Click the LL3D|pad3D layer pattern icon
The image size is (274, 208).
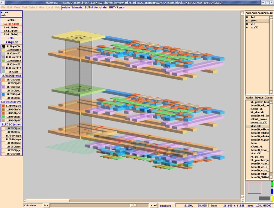pos(3,46)
